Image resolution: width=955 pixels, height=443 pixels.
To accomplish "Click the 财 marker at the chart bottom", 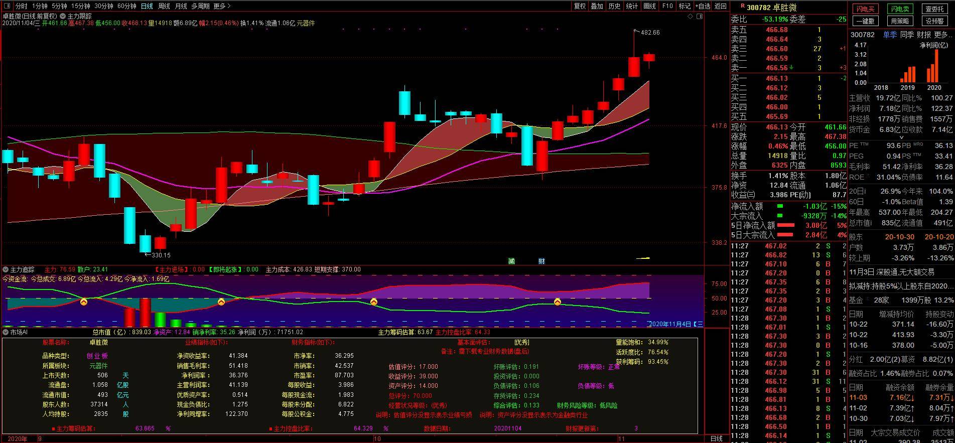I will pos(541,261).
